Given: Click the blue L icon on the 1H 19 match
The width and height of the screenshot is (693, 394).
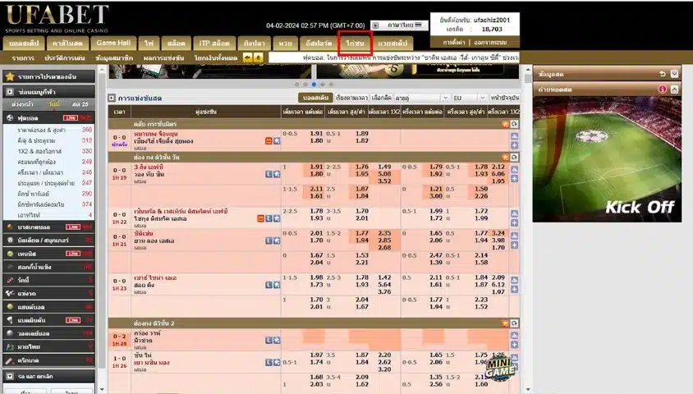Looking at the screenshot, I should pos(268,174).
